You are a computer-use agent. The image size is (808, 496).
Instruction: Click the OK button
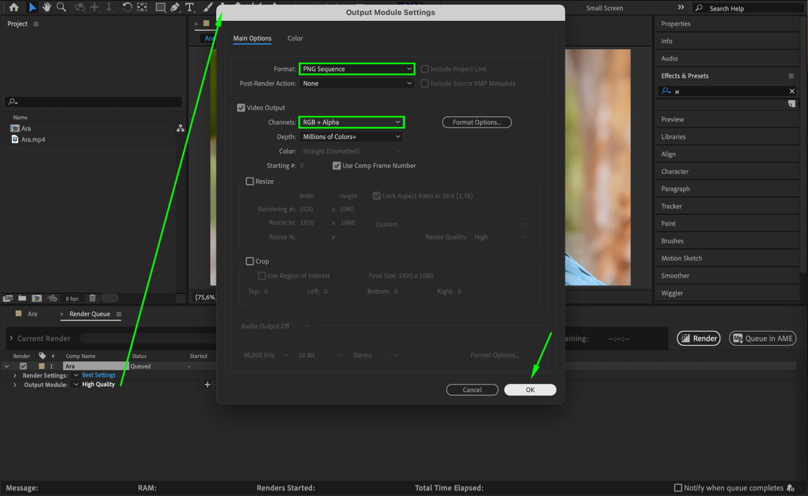point(530,390)
